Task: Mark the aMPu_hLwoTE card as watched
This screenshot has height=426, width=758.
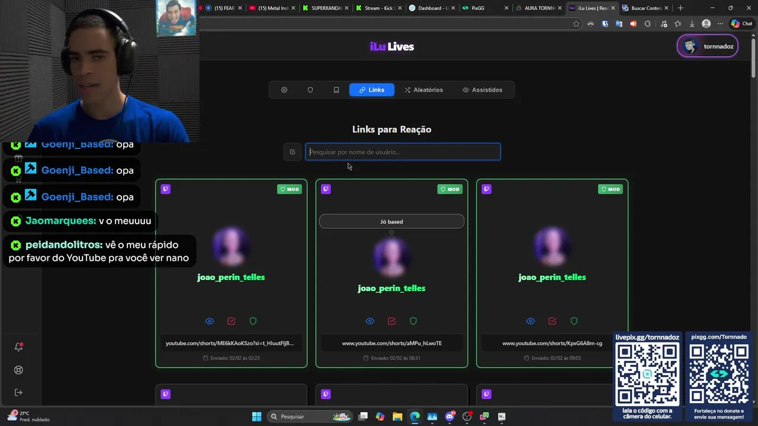Action: point(391,321)
